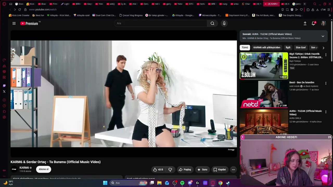
Task: Open the Besti netd video thumbnail
Action: coord(264,94)
